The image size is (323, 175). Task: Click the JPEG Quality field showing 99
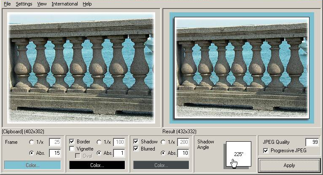coord(312,142)
